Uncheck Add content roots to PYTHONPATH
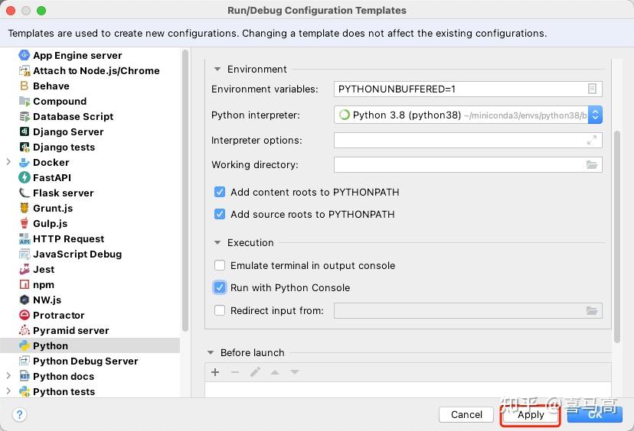This screenshot has width=634, height=431. (220, 192)
